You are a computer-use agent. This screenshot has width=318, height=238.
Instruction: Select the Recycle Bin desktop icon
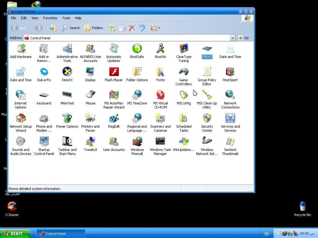coord(302,209)
